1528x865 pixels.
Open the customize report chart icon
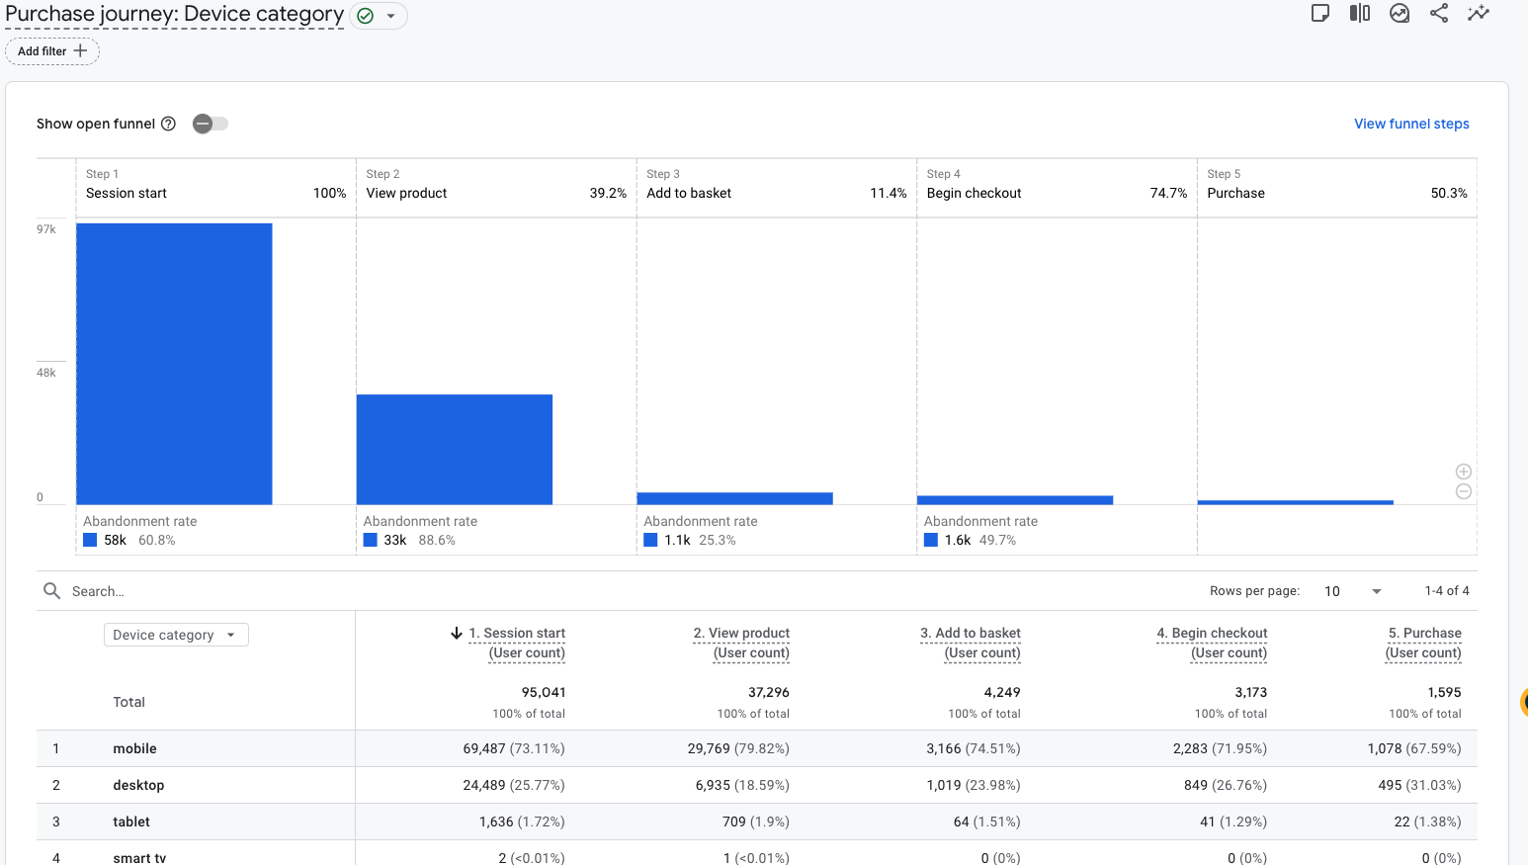coord(1400,13)
